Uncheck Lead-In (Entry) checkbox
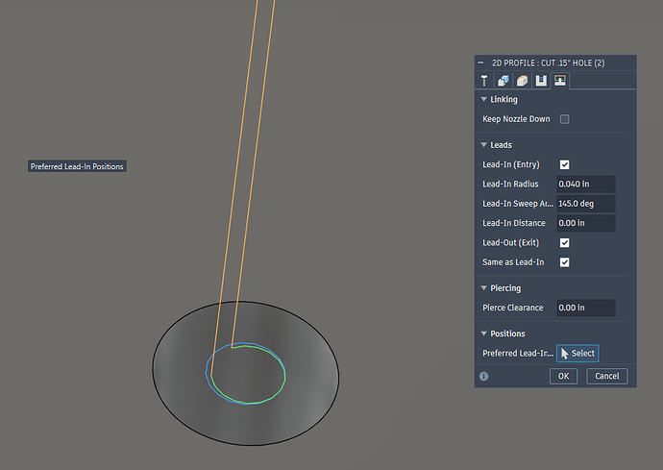Image resolution: width=663 pixels, height=470 pixels. (564, 164)
